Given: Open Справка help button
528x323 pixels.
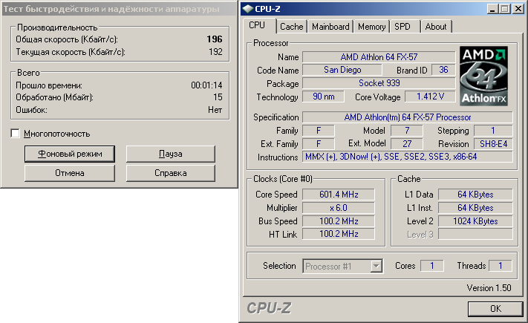Looking at the screenshot, I should pyautogui.click(x=170, y=173).
